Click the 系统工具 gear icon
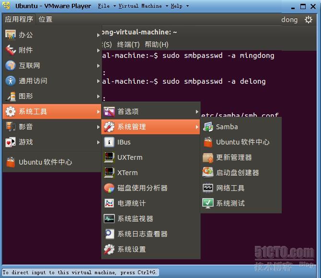The image size is (321, 278). [x=11, y=111]
